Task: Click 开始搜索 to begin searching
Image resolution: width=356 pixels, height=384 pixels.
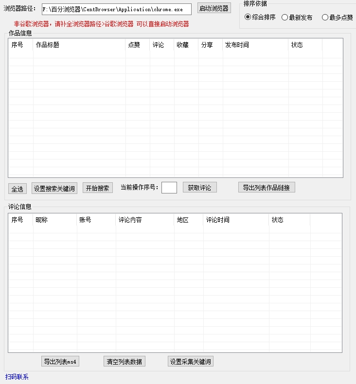Action: pyautogui.click(x=98, y=188)
